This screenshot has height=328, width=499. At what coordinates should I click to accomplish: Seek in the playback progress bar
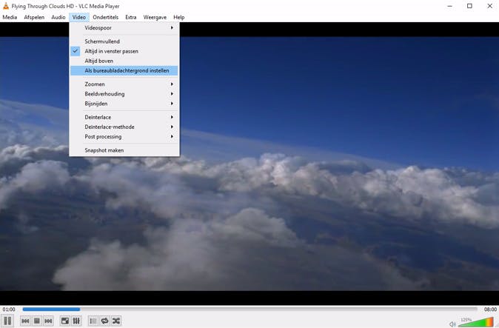pyautogui.click(x=249, y=309)
